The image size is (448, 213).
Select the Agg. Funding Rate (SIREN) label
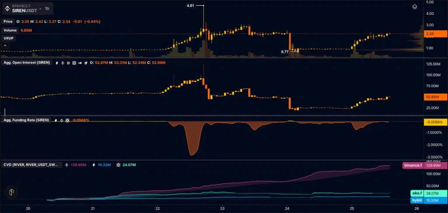26,120
